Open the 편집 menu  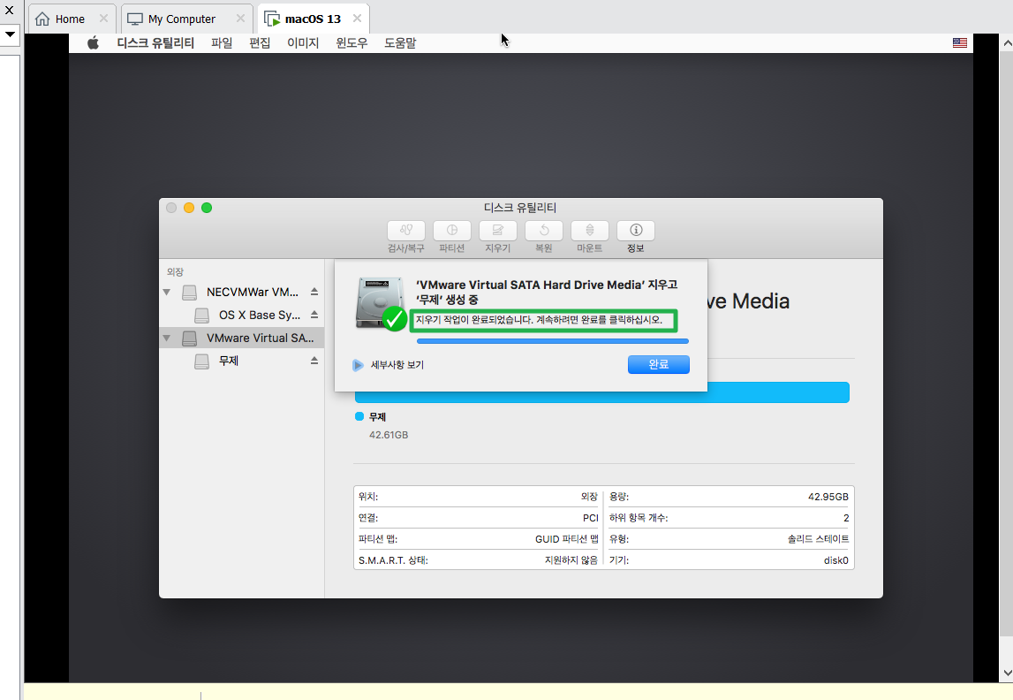[260, 42]
